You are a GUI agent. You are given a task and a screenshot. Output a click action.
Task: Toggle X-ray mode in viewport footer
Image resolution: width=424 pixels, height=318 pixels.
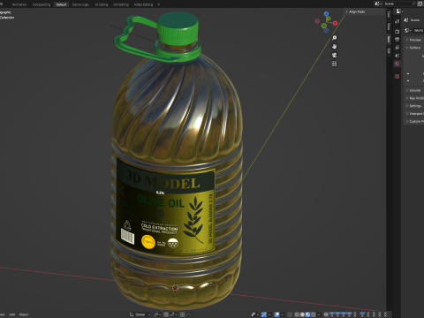tap(290, 314)
